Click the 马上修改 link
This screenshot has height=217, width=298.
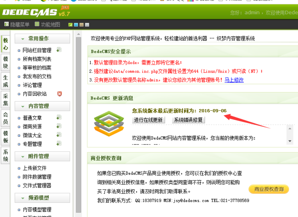point(234,80)
